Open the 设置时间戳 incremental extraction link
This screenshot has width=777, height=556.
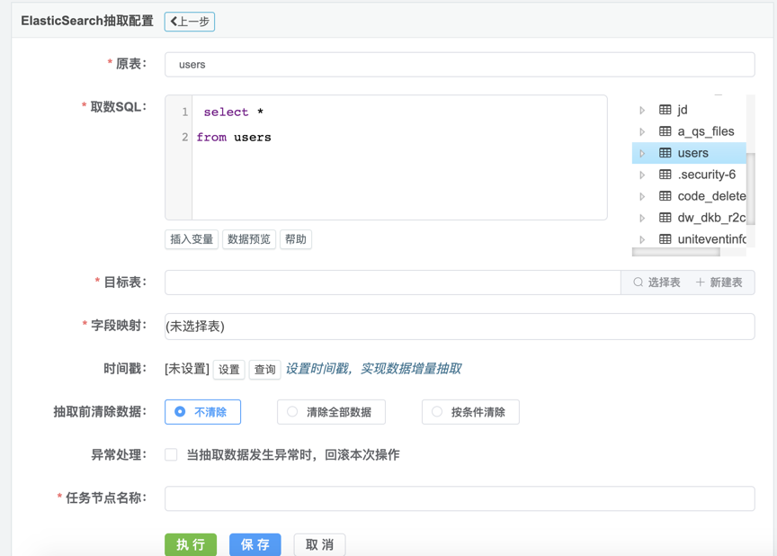click(373, 369)
